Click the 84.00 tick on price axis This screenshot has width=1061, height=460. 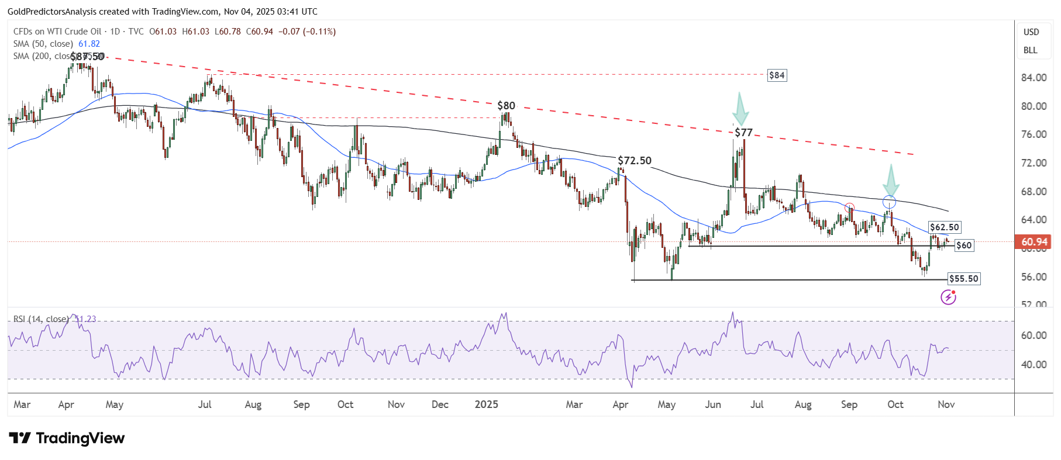[1034, 78]
